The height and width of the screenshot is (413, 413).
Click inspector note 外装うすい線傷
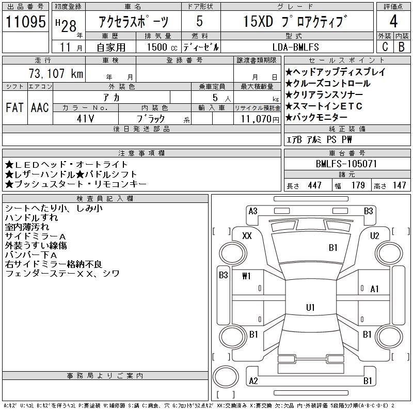click(36, 246)
